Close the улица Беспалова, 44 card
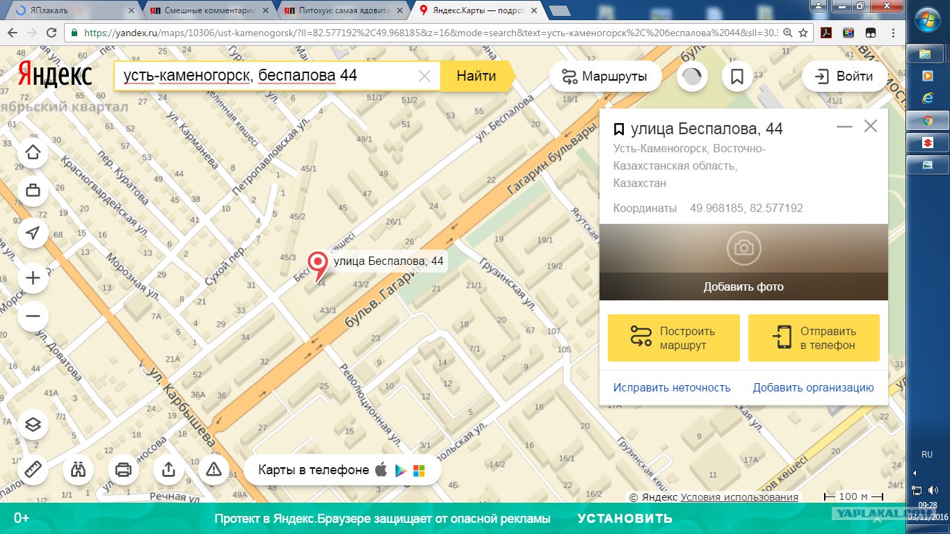The width and height of the screenshot is (950, 534). [x=871, y=127]
